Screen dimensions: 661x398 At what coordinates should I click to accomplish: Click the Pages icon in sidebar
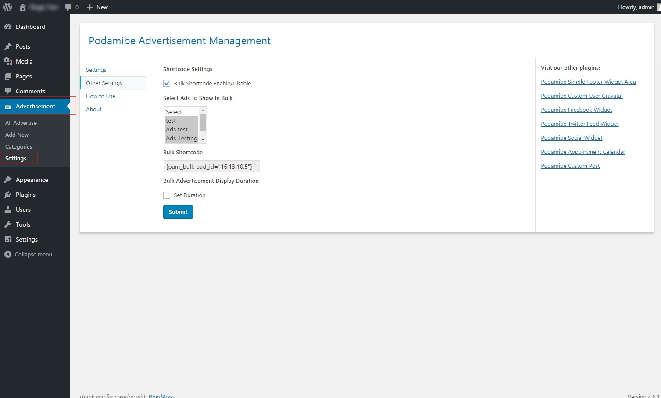(x=8, y=76)
